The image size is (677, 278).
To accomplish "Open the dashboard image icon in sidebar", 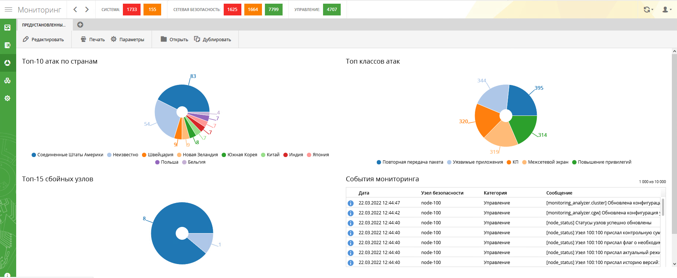I will coord(7,28).
